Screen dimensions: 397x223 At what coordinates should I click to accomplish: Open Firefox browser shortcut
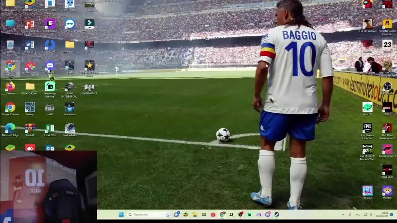[x=10, y=88]
